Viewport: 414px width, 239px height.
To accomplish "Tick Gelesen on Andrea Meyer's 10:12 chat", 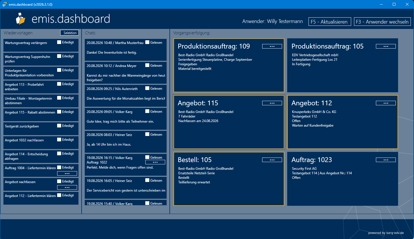I will [147, 65].
